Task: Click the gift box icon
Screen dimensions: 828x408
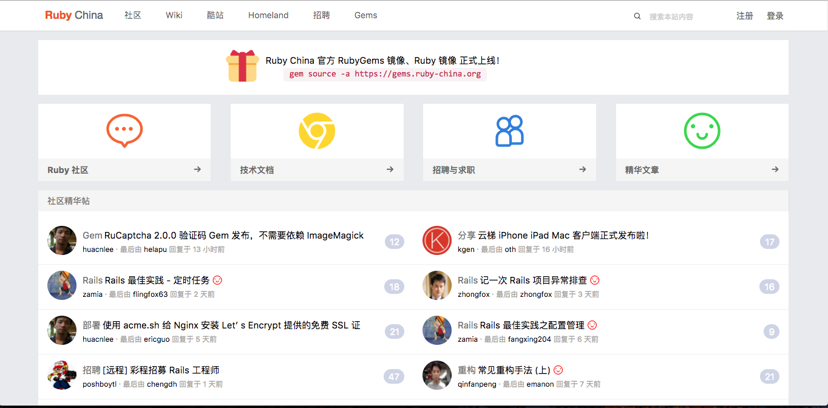Action: coord(242,66)
